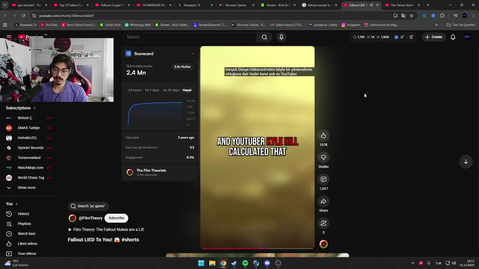Viewport: 479px width, 269px height.
Task: Expand the Subscriptions section chevron
Action: coord(35,108)
